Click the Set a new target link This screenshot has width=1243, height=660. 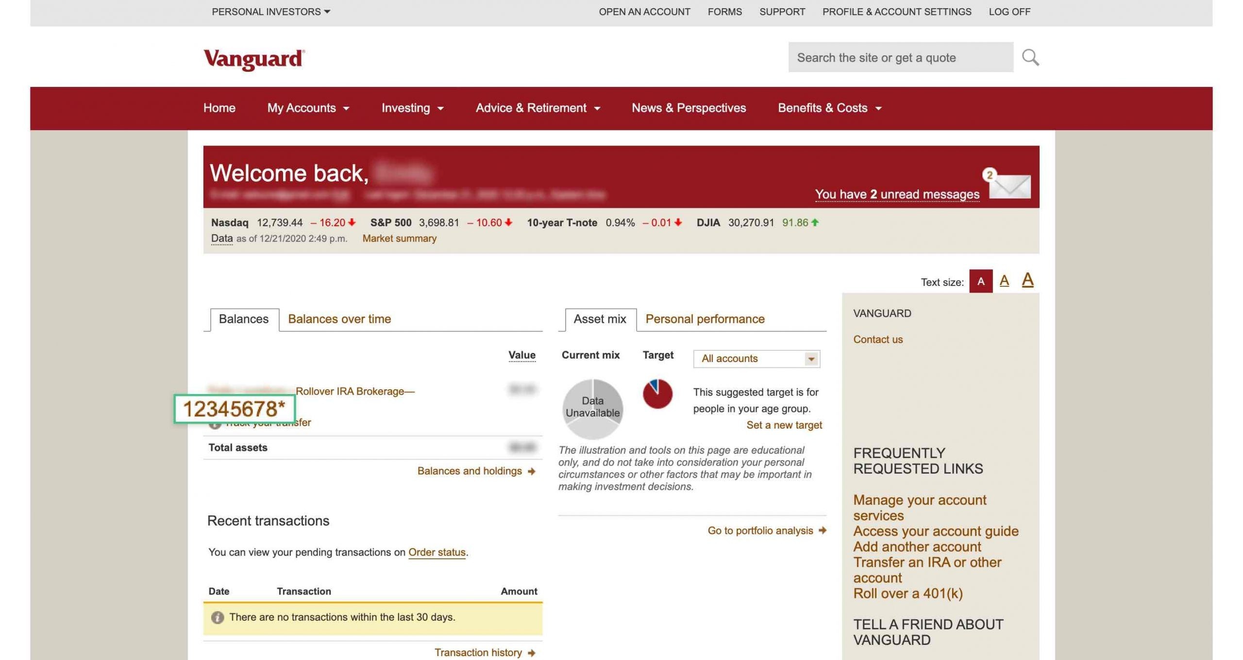click(x=784, y=425)
